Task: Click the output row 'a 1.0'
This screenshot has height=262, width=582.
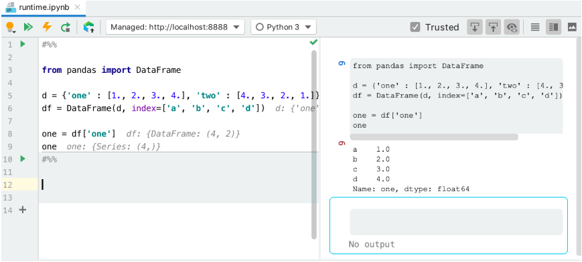Action: (x=371, y=149)
